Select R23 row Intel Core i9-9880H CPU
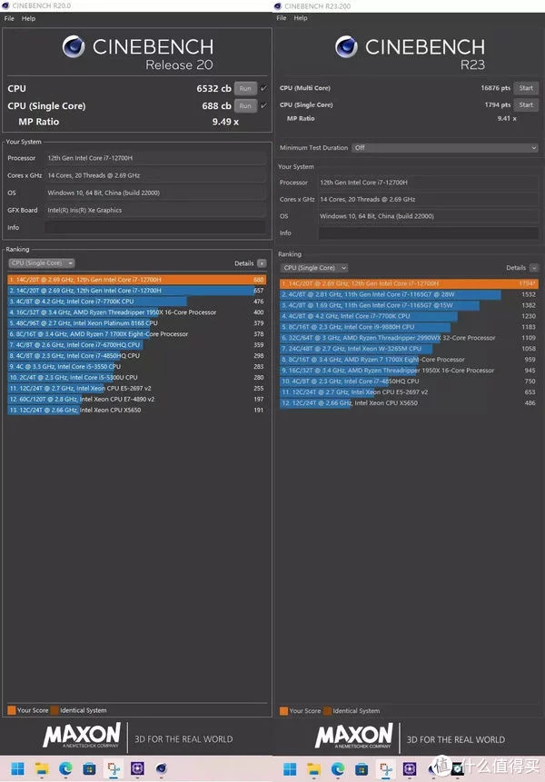The height and width of the screenshot is (782, 545). coord(409,327)
